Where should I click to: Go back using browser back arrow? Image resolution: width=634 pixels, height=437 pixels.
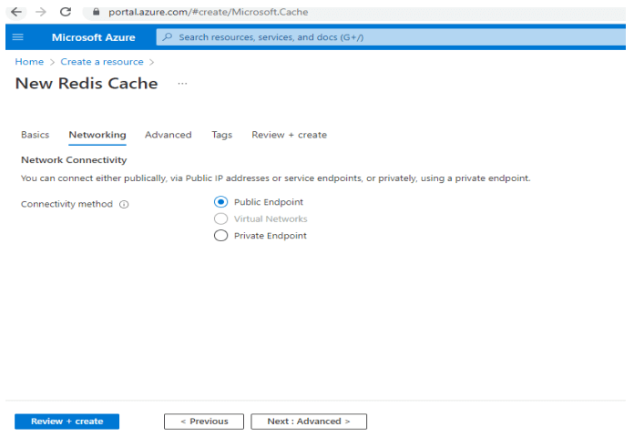click(x=16, y=12)
